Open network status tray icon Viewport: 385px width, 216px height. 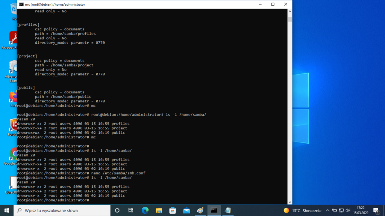(341, 210)
